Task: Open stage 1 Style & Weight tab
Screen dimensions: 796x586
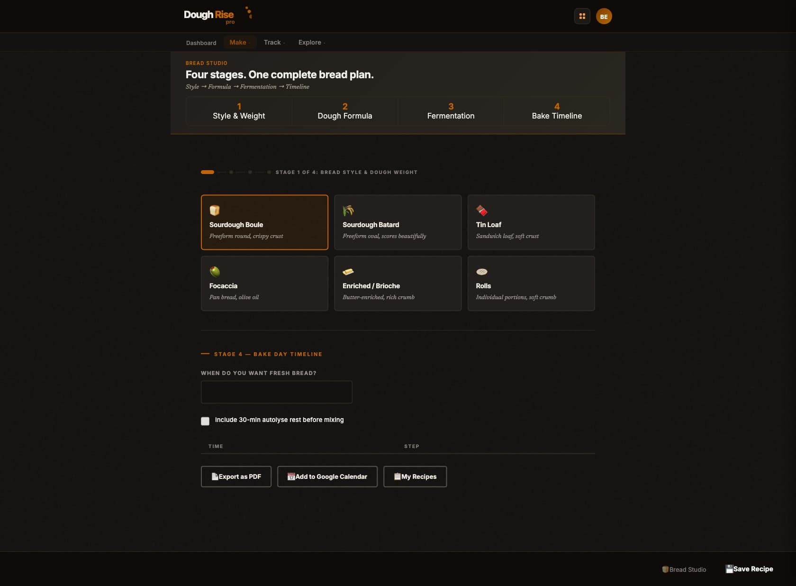Action: coord(239,111)
